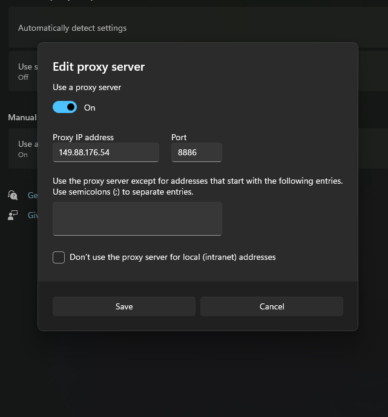Image resolution: width=388 pixels, height=417 pixels.
Task: Click the setup script row showing Off
Action: click(23, 71)
